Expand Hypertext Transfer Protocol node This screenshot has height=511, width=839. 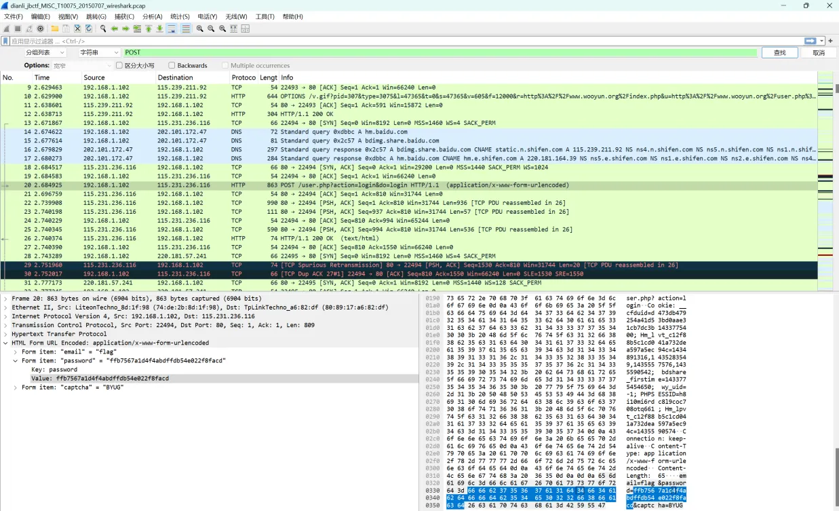coord(5,334)
